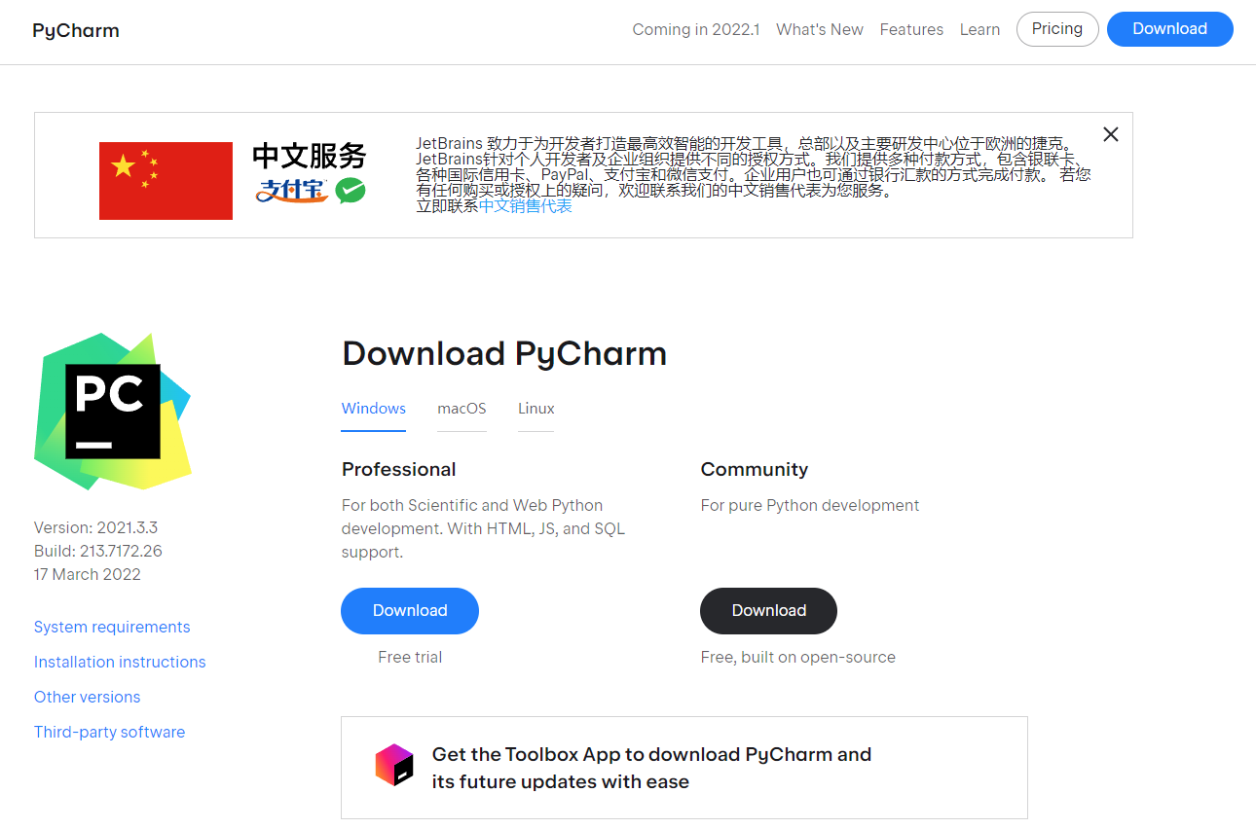Click the Pricing button
Viewport: 1256px width, 829px height.
pos(1057,29)
